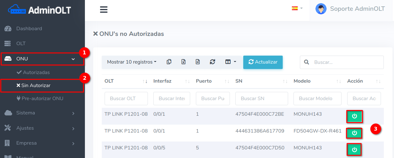The height and width of the screenshot is (158, 394).
Task: Open the language flag dropdown
Action: pyautogui.click(x=297, y=8)
